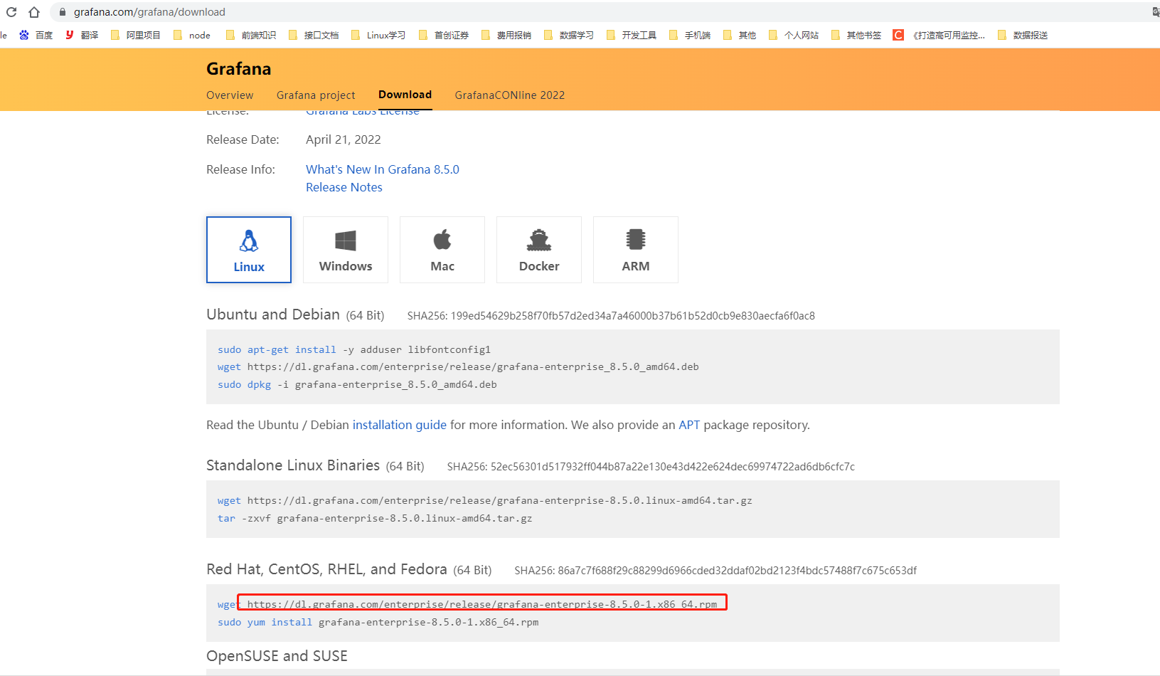
Task: Open the GrafanaCONline 2022 tab
Action: point(510,95)
